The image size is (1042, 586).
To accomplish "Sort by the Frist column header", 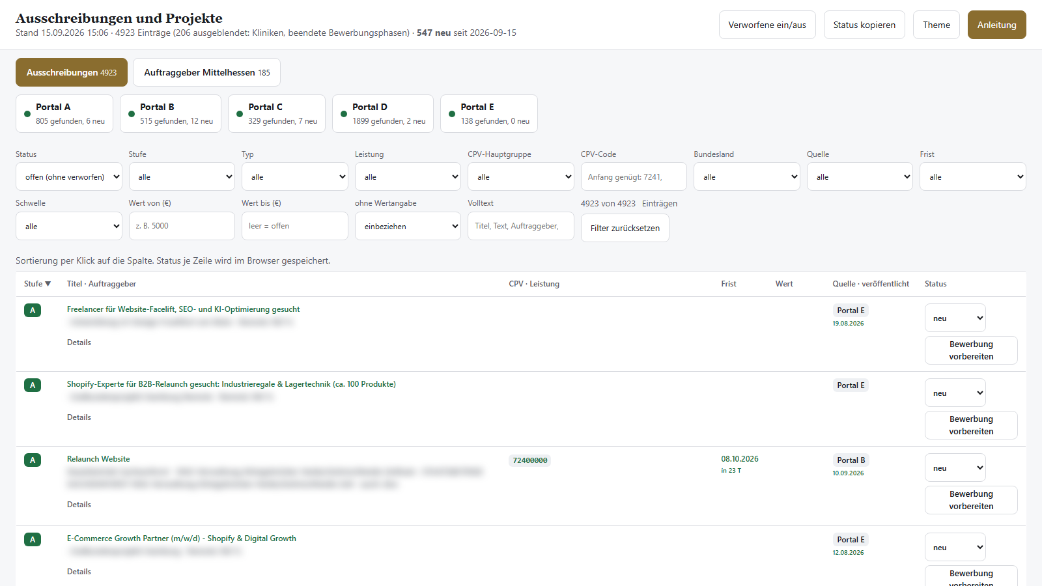I will click(x=729, y=284).
